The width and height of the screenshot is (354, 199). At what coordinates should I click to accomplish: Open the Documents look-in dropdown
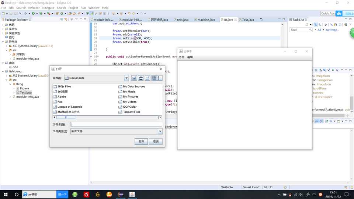(126, 78)
